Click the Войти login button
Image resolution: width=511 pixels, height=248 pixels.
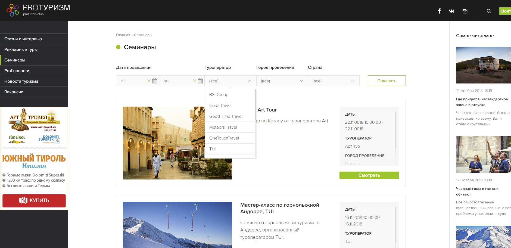tap(505, 11)
